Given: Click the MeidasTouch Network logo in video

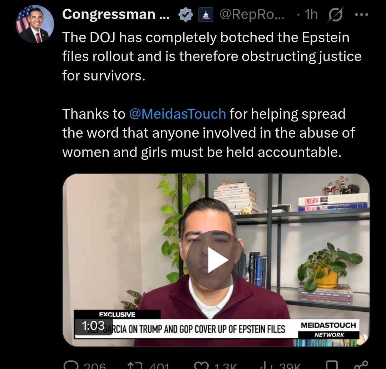Looking at the screenshot, I should (328, 330).
